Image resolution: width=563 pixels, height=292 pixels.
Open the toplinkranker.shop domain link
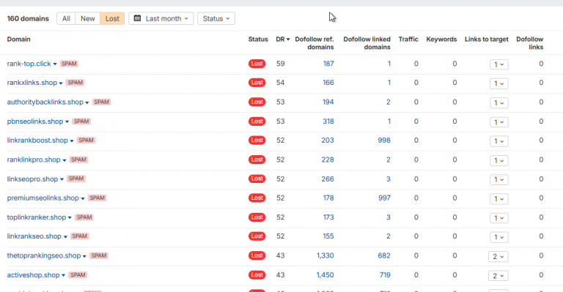point(37,217)
